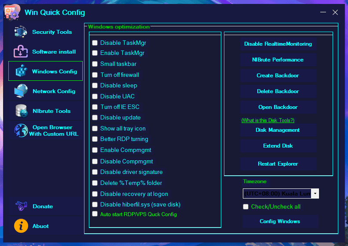Tick the Disable UAC checkbox
The image size is (348, 246).
pos(95,96)
